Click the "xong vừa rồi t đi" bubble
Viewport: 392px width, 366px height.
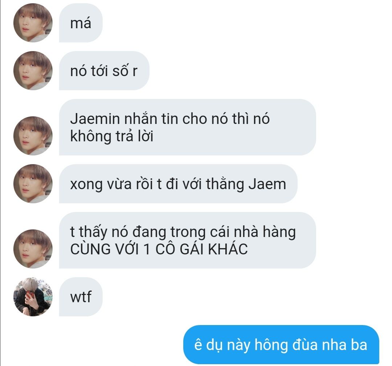(x=178, y=183)
